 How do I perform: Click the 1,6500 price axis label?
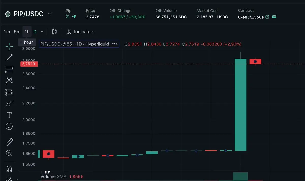[x=28, y=154]
